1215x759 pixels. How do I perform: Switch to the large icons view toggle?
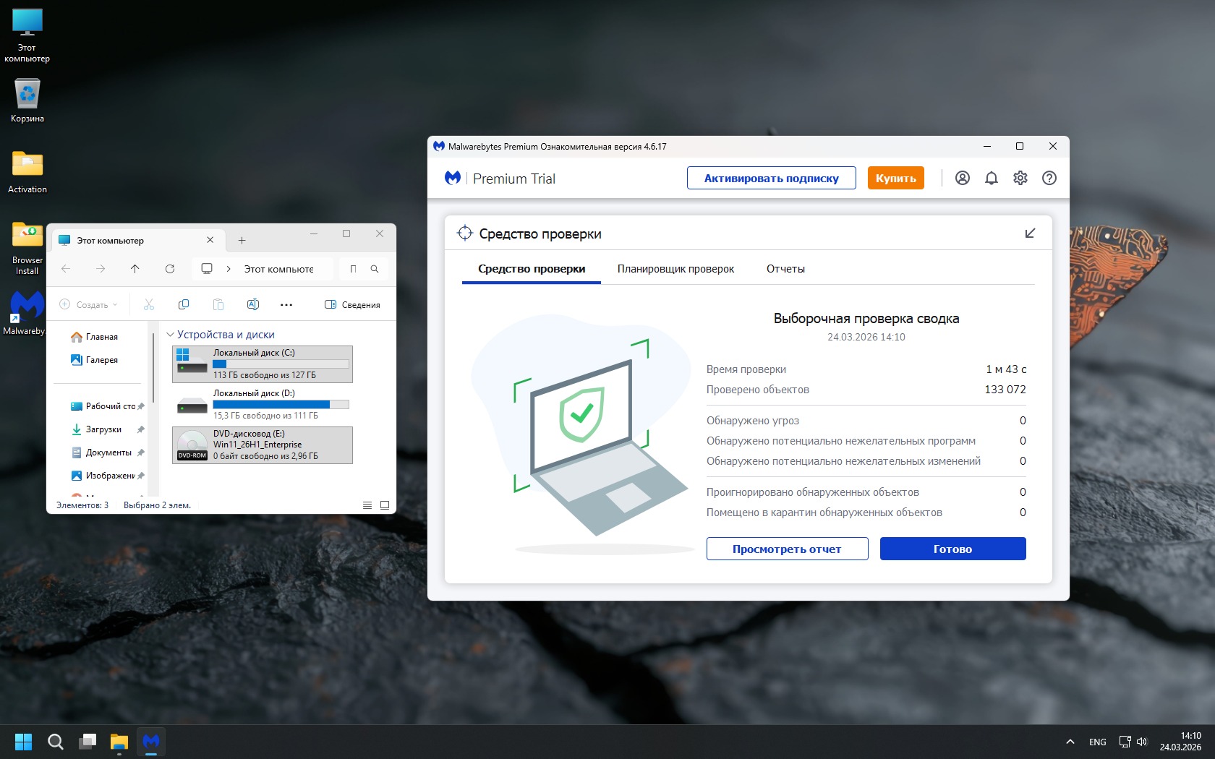point(385,505)
